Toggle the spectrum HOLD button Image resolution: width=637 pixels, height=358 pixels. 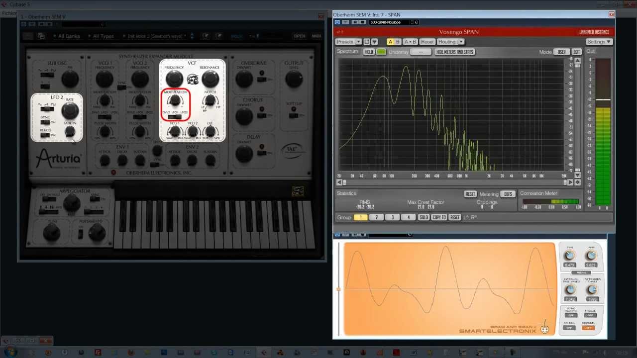coord(369,52)
